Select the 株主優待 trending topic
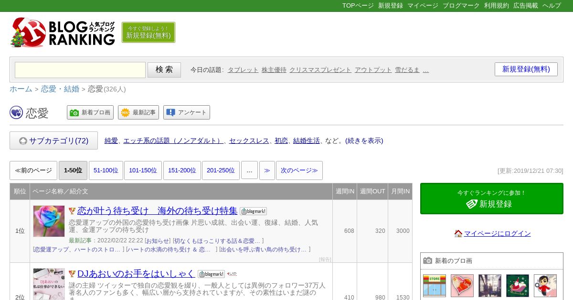This screenshot has height=300, width=573. [x=274, y=70]
